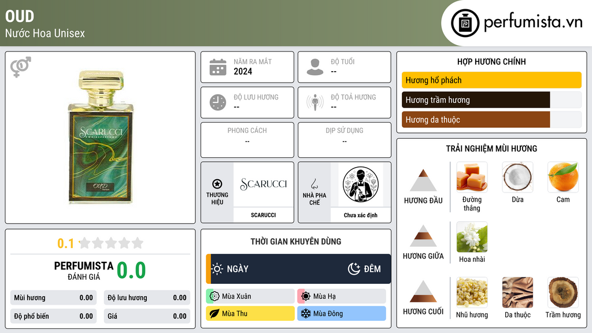Viewport: 592px width, 333px height.
Task: Select the Nhũ hương frankincense note image
Action: (472, 293)
